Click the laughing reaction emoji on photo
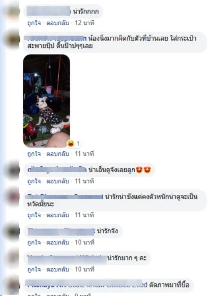This screenshot has height=296, width=216. [71, 144]
